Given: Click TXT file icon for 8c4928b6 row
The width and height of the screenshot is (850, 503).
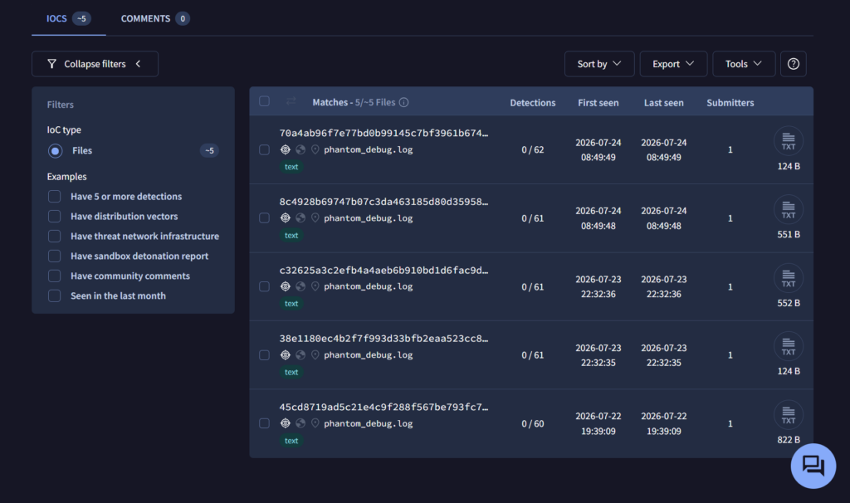Looking at the screenshot, I should pyautogui.click(x=789, y=209).
